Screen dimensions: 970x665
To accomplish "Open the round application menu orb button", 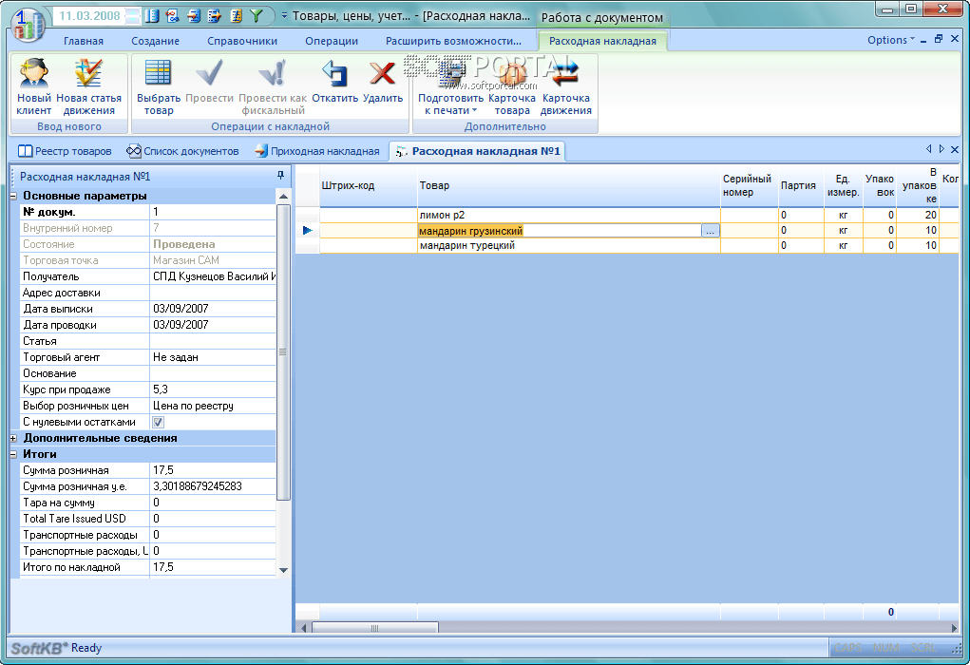I will click(x=28, y=24).
